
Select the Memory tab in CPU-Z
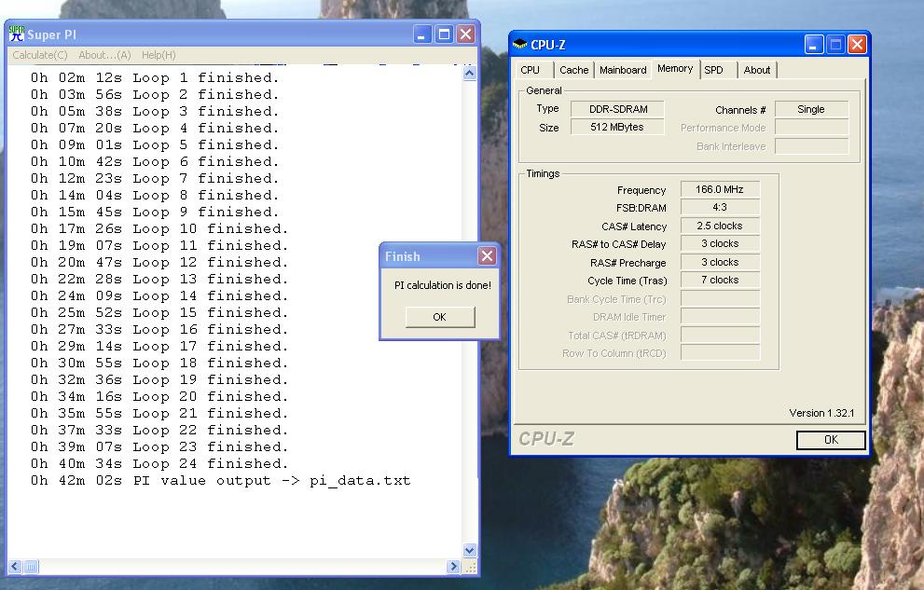coord(675,68)
